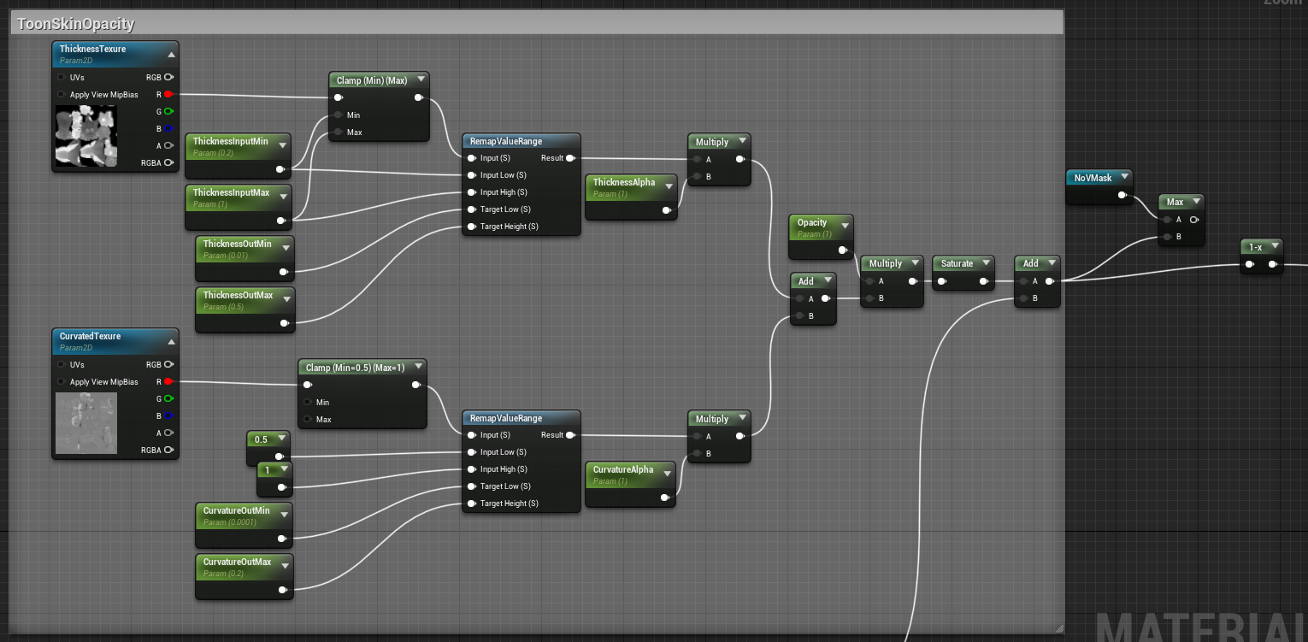
Task: Toggle the Min pin on Clamp (Min=0.5) node
Action: point(308,402)
